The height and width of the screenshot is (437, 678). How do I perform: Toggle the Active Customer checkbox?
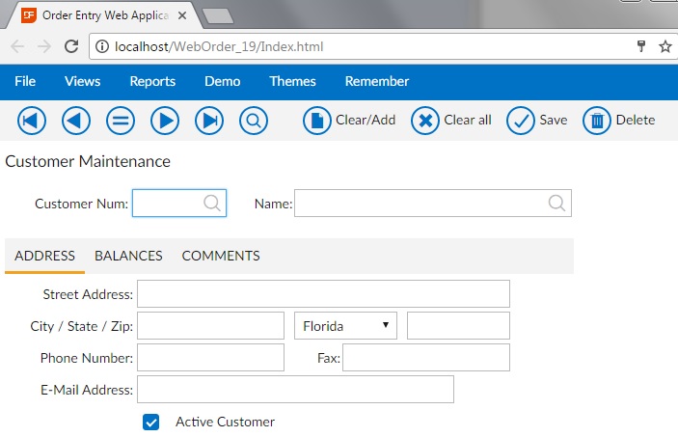click(x=150, y=422)
